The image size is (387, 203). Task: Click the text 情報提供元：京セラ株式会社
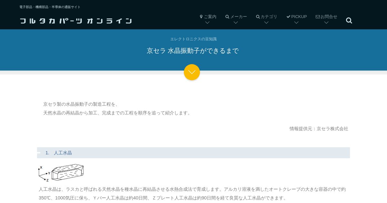(x=319, y=129)
